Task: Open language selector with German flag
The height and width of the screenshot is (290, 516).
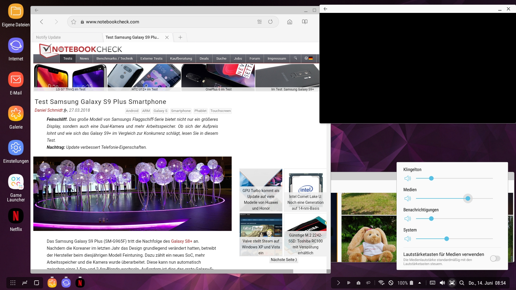Action: [309, 58]
